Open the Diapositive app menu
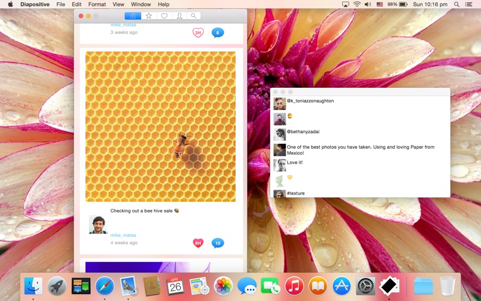The height and width of the screenshot is (301, 481). click(35, 4)
